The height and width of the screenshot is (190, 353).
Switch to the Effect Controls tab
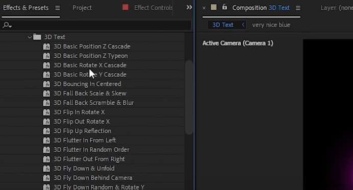click(x=154, y=8)
